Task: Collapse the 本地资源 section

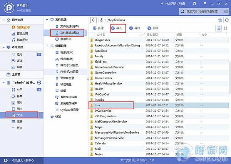Action: click(3, 47)
